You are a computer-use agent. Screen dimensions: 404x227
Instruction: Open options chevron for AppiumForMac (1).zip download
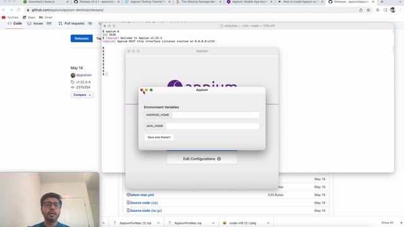tap(158, 223)
